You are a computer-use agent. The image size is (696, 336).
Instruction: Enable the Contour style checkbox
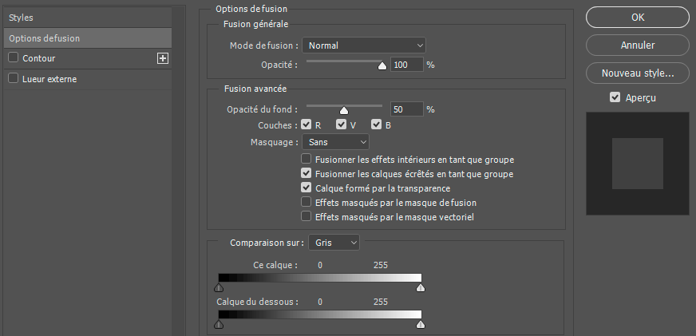point(13,58)
